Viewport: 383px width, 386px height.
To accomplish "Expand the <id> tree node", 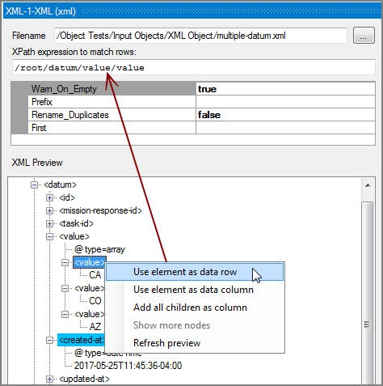I will pyautogui.click(x=49, y=198).
